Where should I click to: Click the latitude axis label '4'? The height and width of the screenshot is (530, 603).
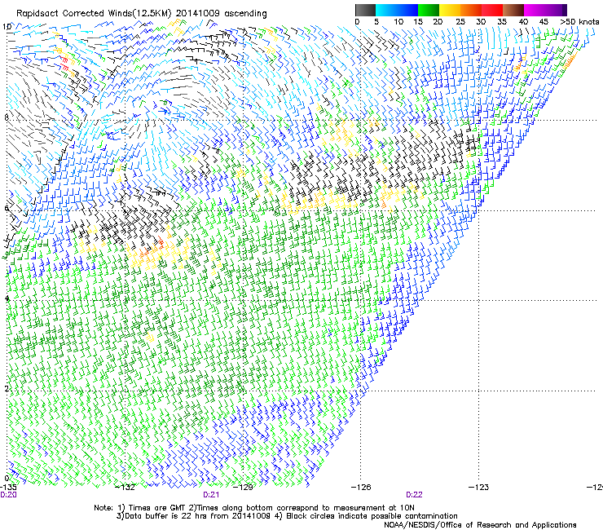(x=7, y=298)
